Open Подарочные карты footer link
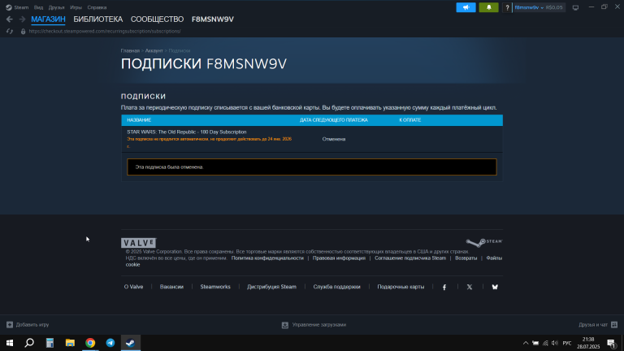Image resolution: width=624 pixels, height=351 pixels. tap(401, 287)
